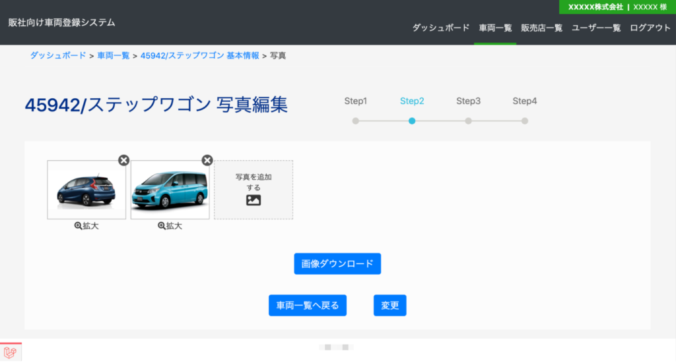Click the 45942/ステップワゴン 写真編集 heading
Image resolution: width=676 pixels, height=363 pixels.
coord(156,105)
